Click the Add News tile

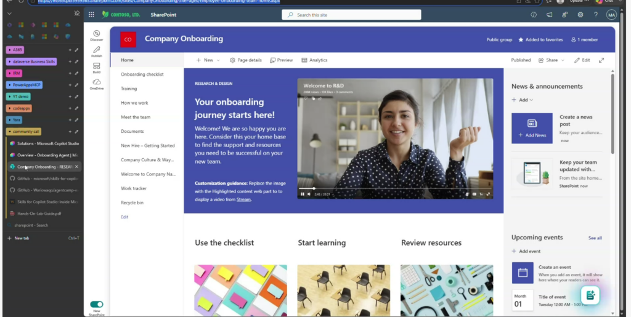point(532,128)
